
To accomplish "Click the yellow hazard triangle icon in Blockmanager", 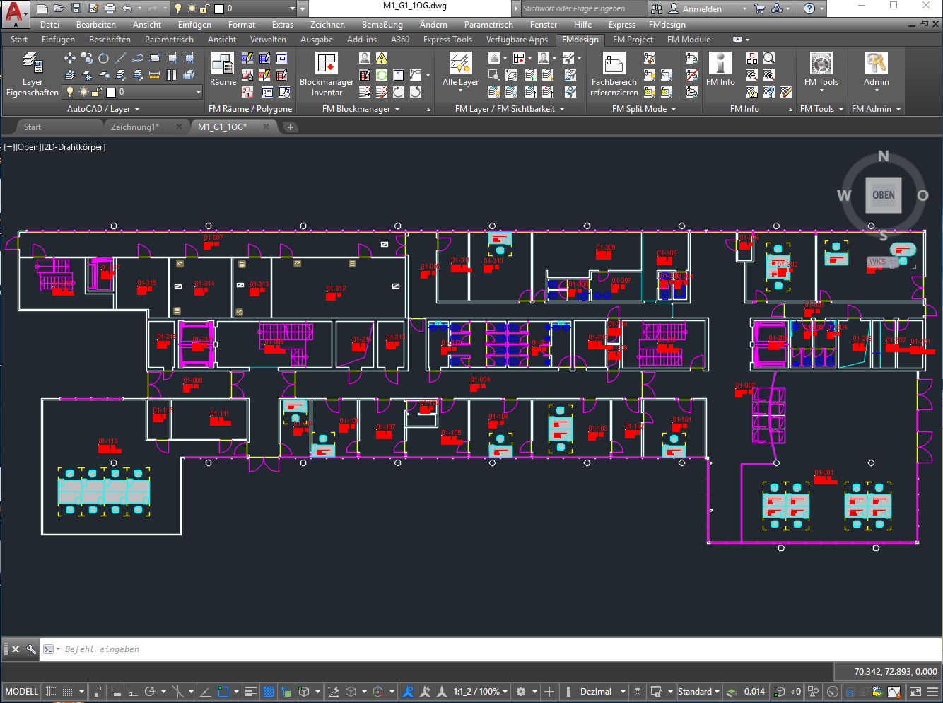I will click(382, 58).
